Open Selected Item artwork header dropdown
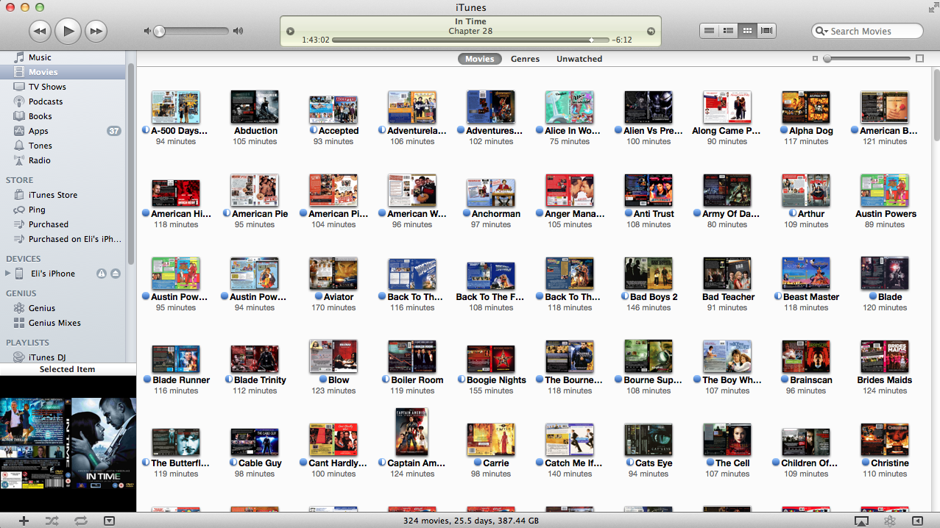 [68, 369]
